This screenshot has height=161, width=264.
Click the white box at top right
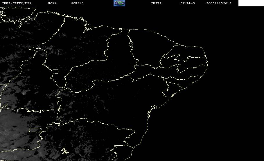click(251, 3)
